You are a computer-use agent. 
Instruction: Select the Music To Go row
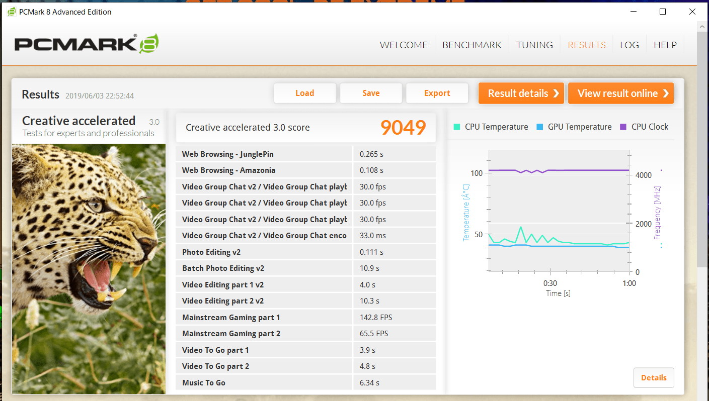(305, 382)
